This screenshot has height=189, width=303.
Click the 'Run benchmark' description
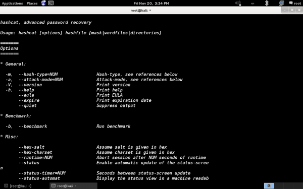click(114, 127)
